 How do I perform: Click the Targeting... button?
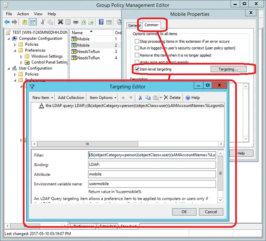coord(229,69)
